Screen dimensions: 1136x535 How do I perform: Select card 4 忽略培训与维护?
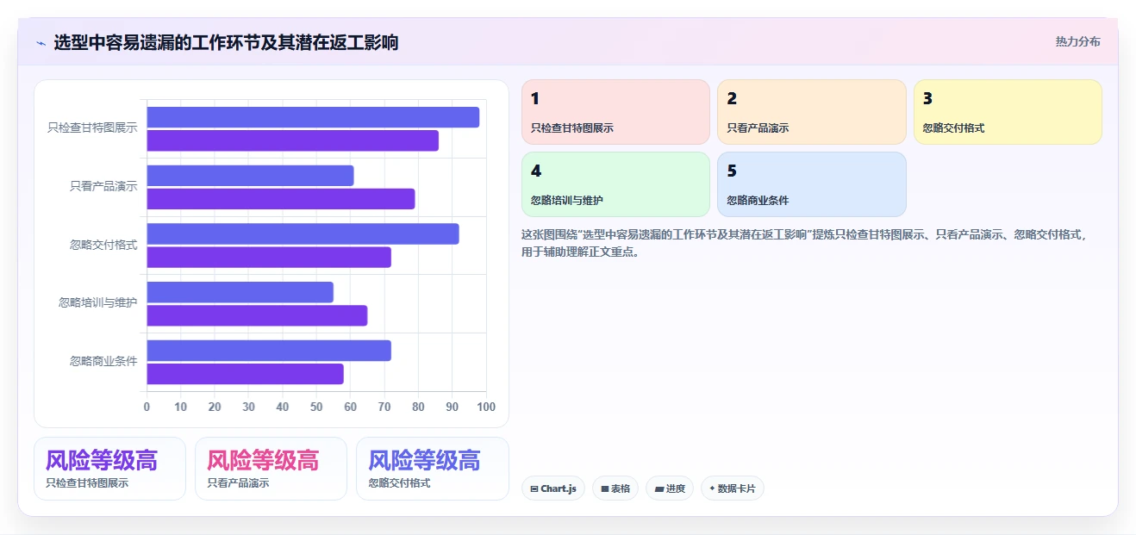click(x=615, y=184)
